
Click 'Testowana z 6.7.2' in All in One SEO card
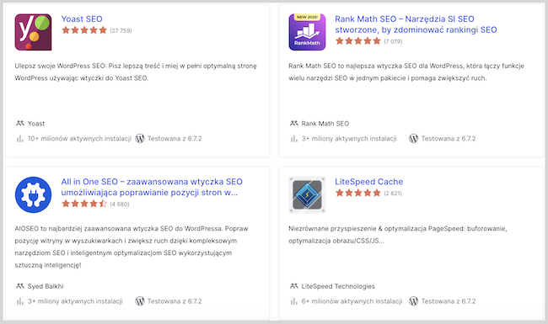175,301
